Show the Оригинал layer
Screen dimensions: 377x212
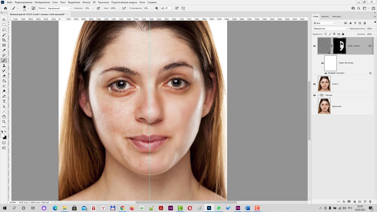pos(314,106)
